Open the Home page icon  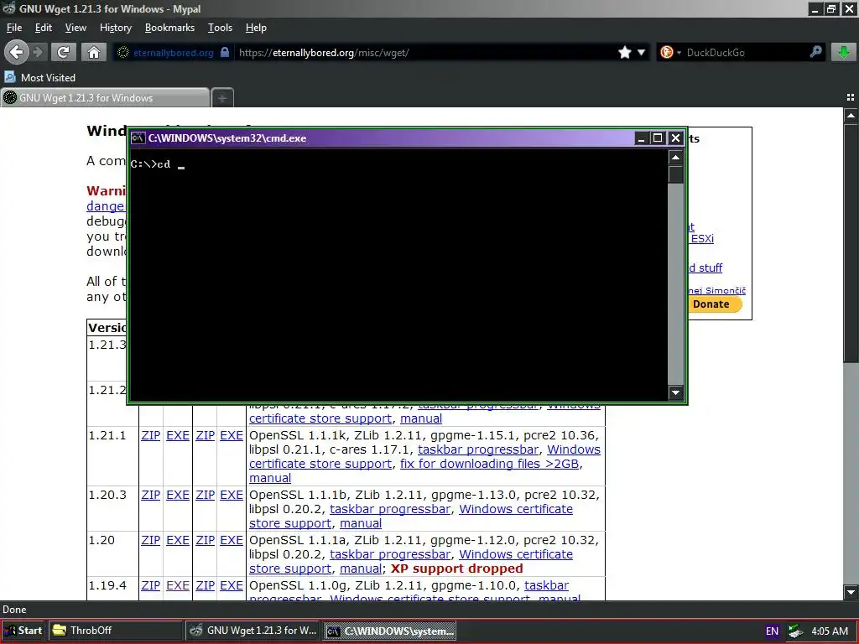point(94,52)
